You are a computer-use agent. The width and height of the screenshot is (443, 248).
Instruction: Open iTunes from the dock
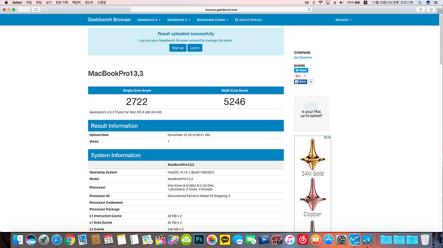pos(290,240)
